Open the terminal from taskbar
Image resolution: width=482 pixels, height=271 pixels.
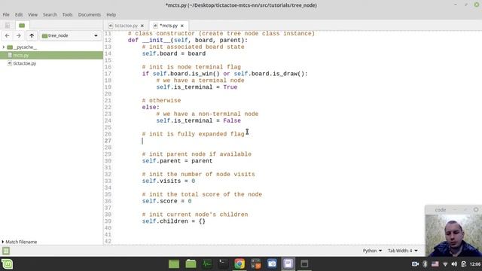(224, 264)
